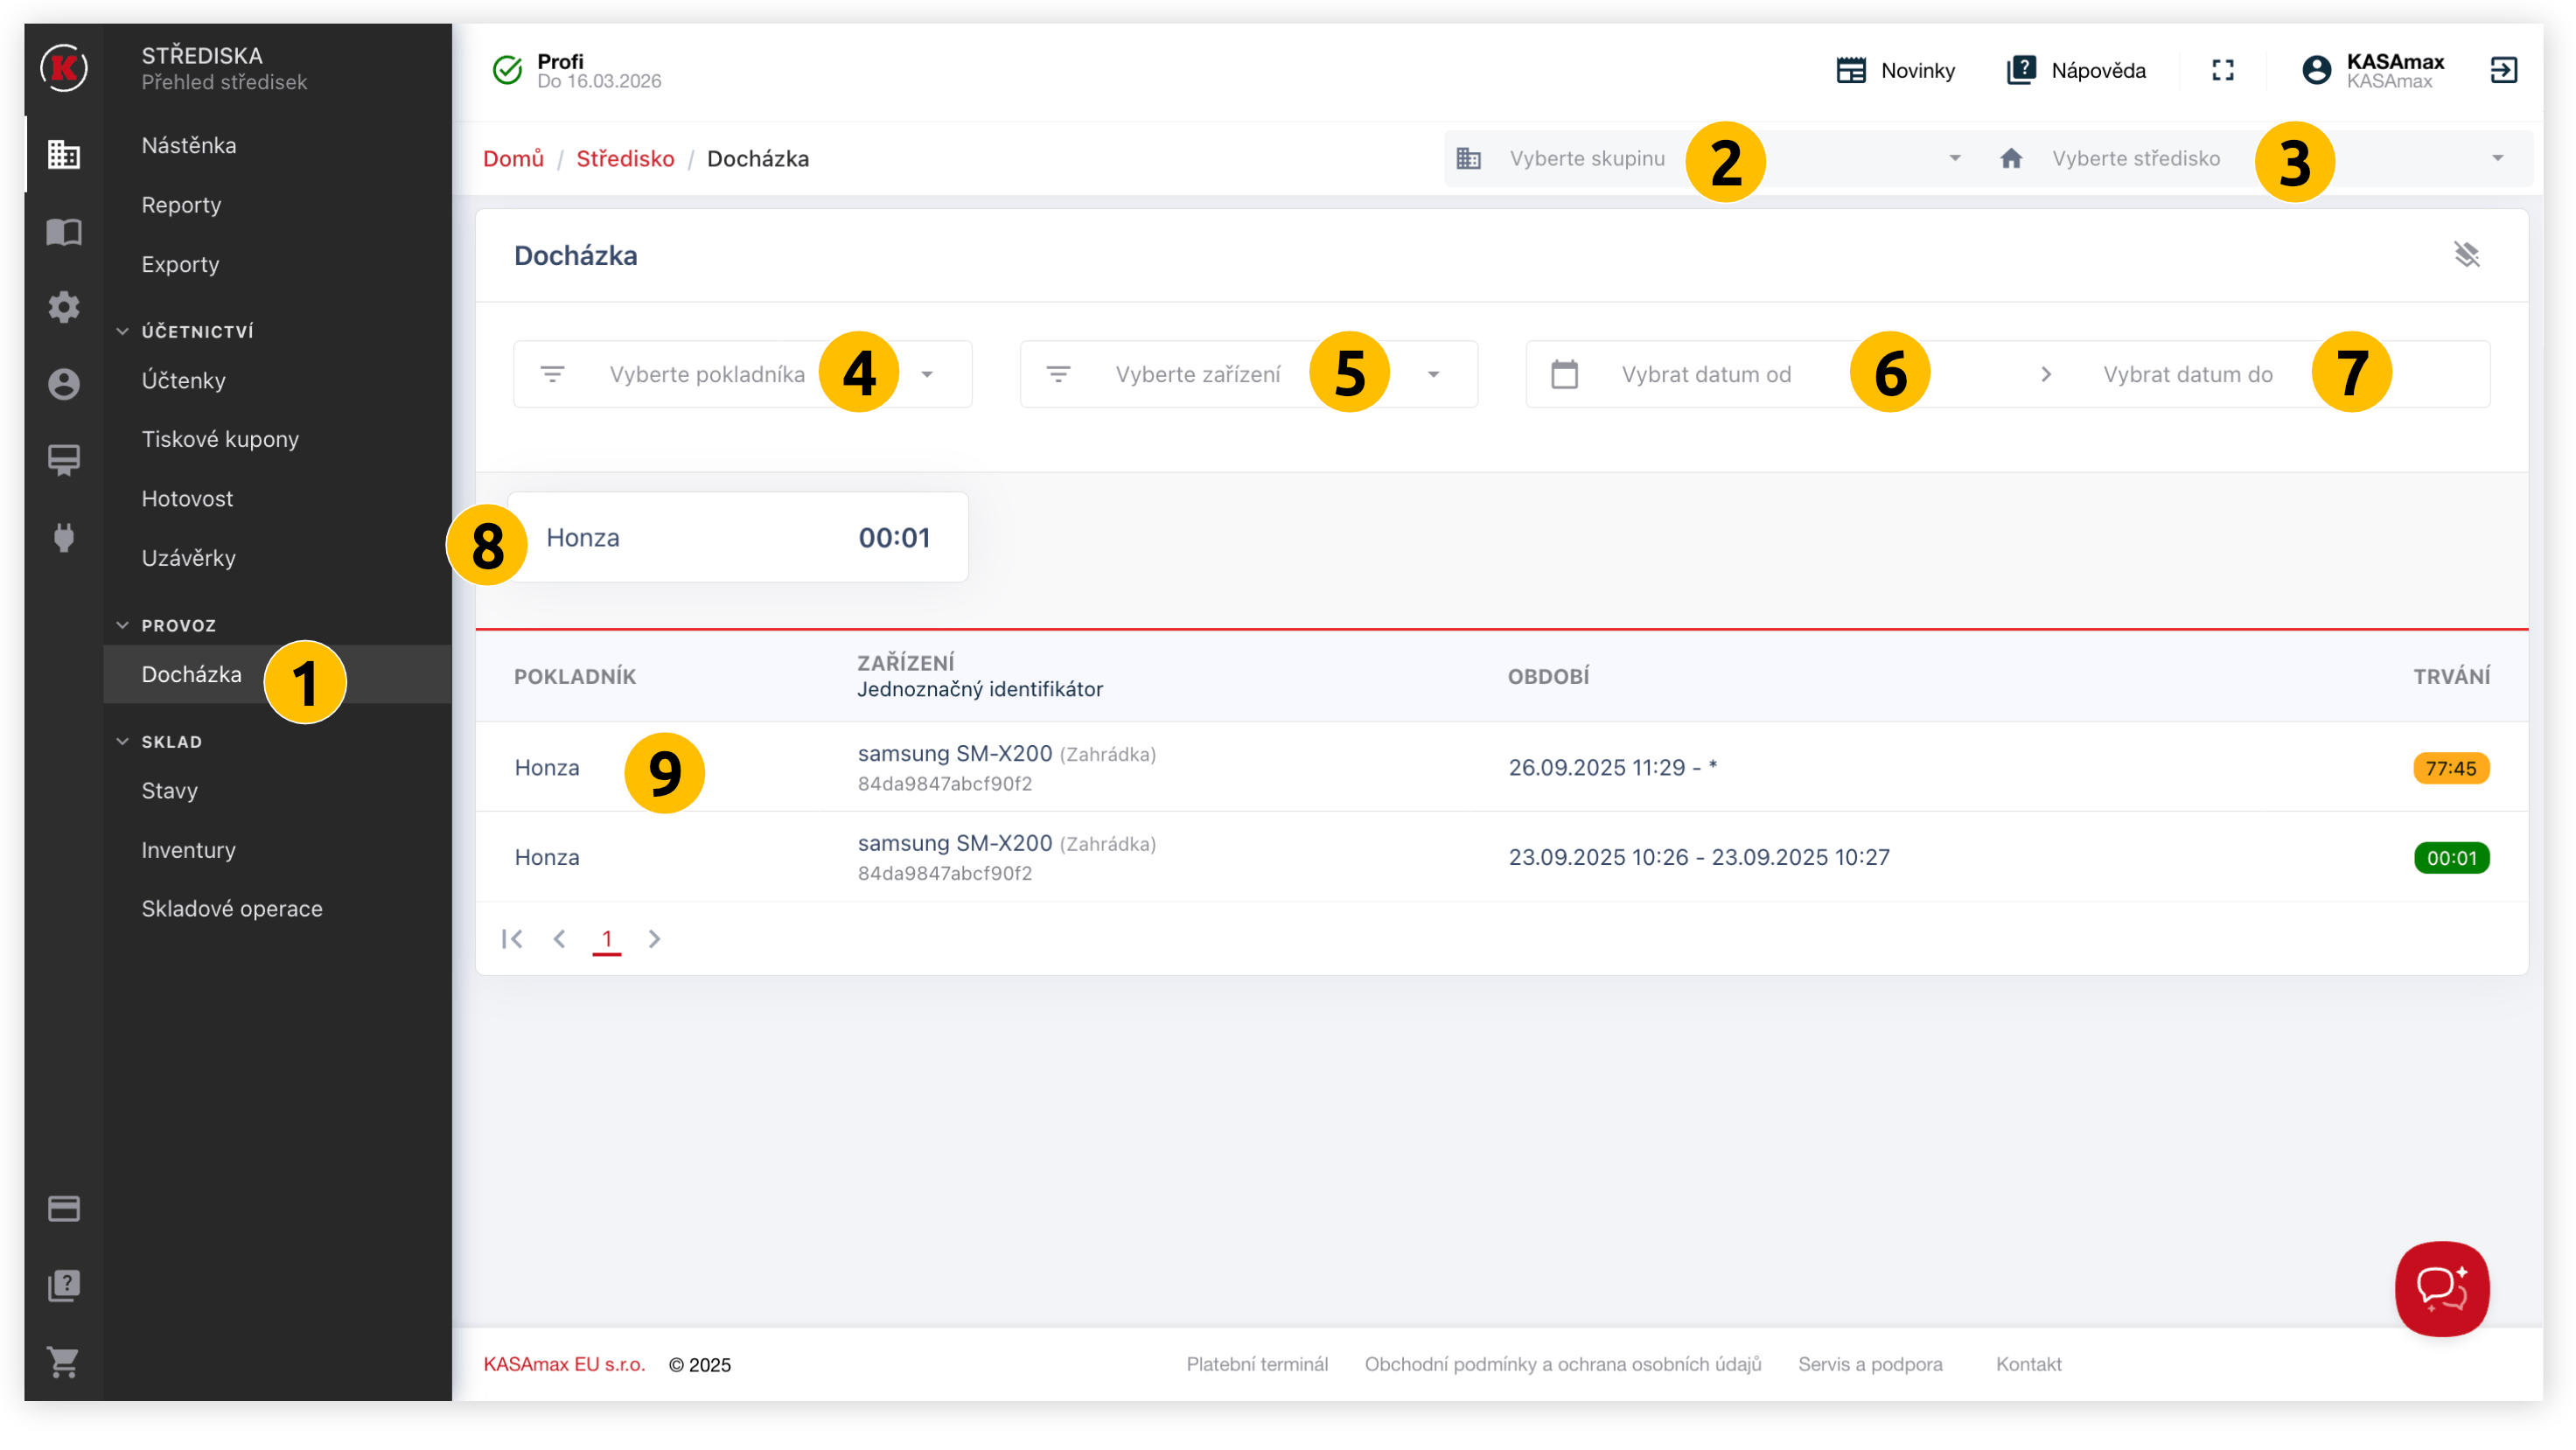Select Skladové operace menu item
The image size is (2576, 1450).
click(x=232, y=909)
